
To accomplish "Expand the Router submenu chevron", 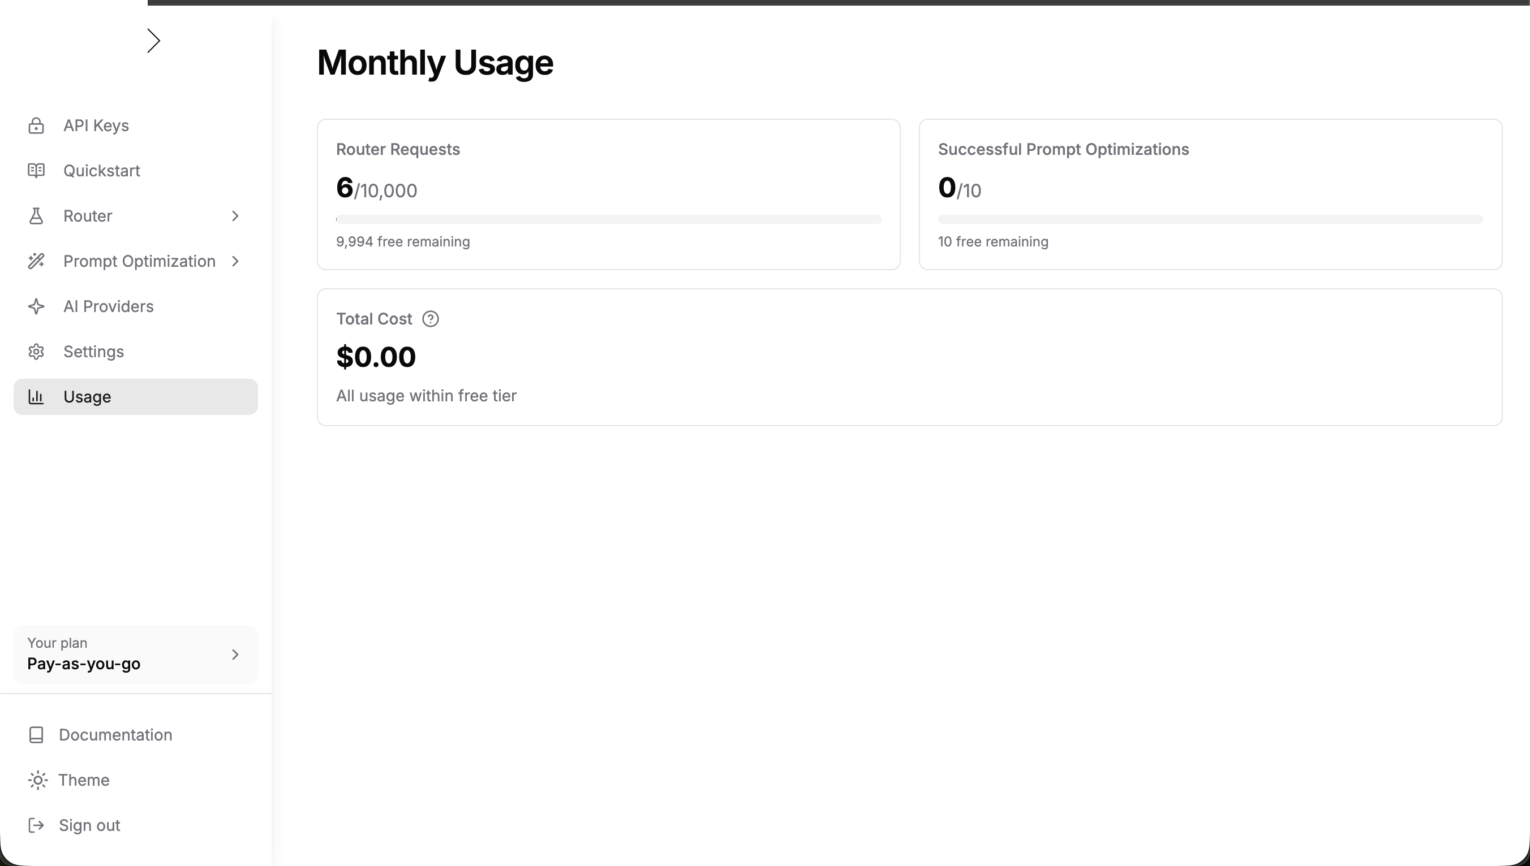I will pyautogui.click(x=235, y=216).
